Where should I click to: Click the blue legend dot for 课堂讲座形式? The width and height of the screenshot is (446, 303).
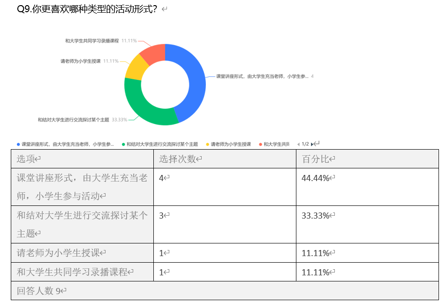click(x=18, y=144)
